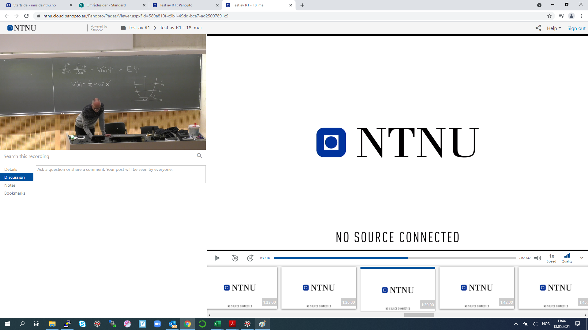Reload the page
This screenshot has height=330, width=588.
[26, 16]
